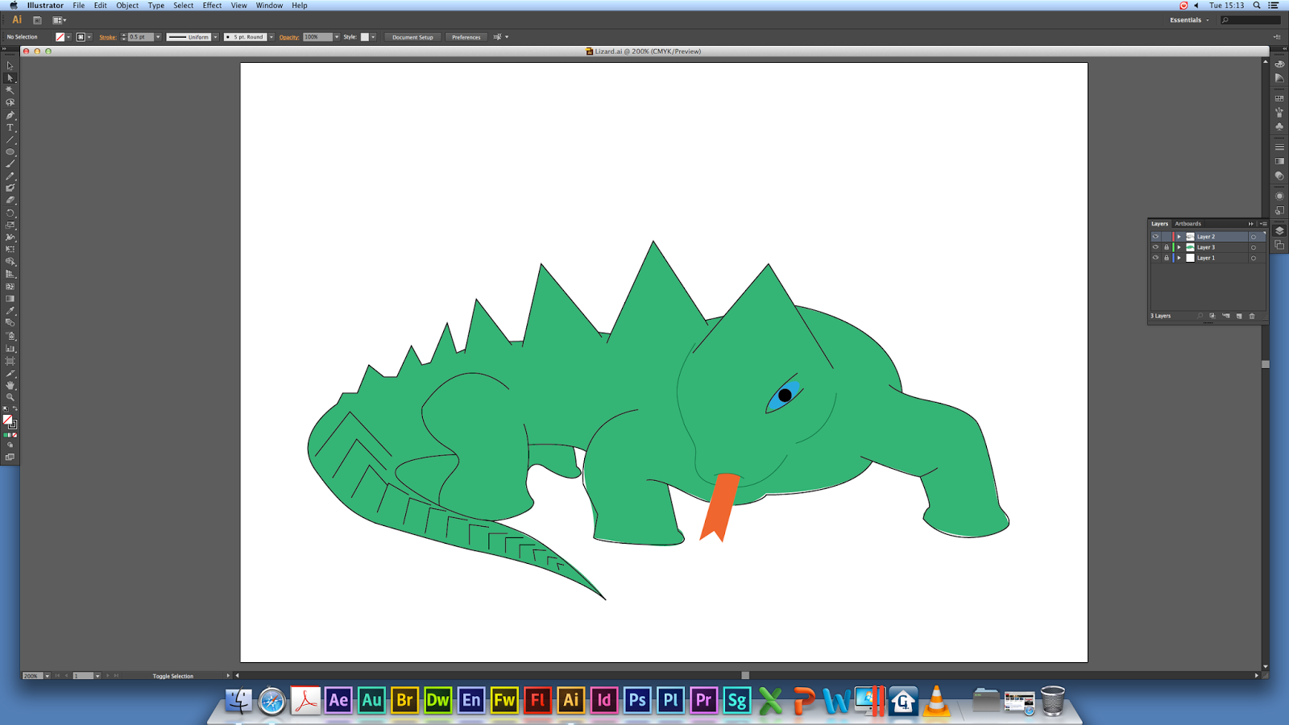Select the Pen tool
This screenshot has height=725, width=1289.
coord(10,115)
